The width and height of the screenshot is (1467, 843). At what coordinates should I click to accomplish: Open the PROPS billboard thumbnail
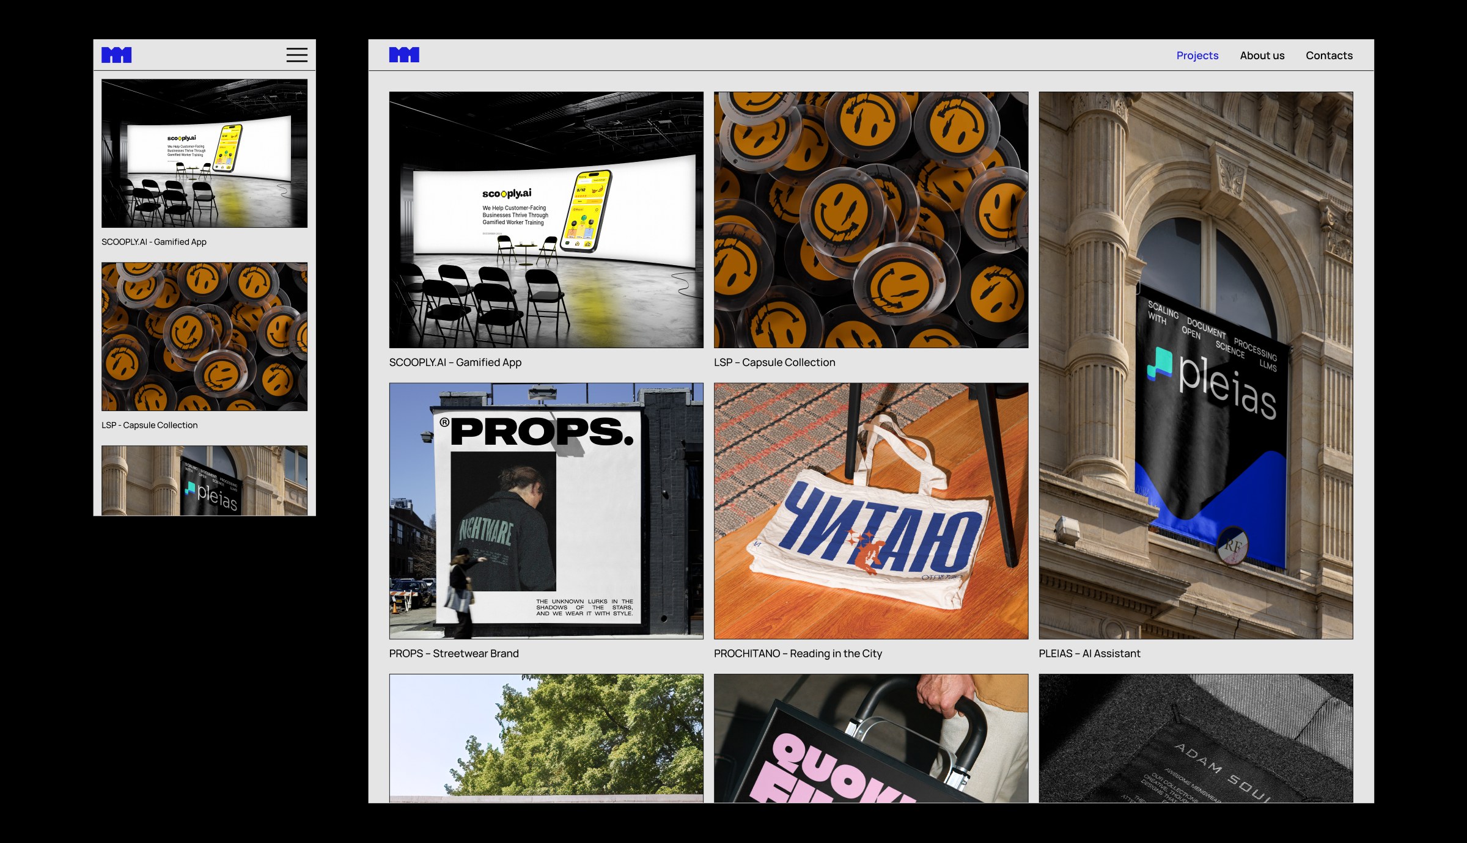(546, 511)
